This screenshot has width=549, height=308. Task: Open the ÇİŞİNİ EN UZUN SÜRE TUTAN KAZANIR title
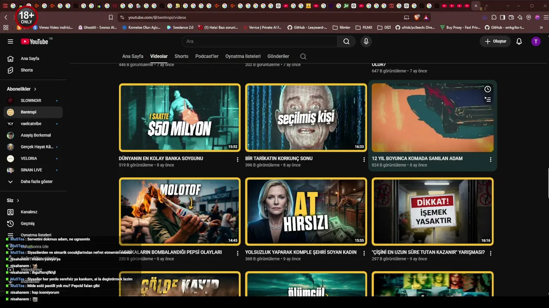[x=428, y=252]
